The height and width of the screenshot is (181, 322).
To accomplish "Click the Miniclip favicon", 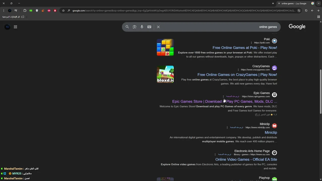I will [x=274, y=126].
